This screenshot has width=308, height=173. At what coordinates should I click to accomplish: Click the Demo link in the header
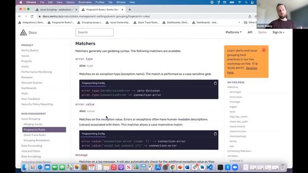pyautogui.click(x=262, y=32)
